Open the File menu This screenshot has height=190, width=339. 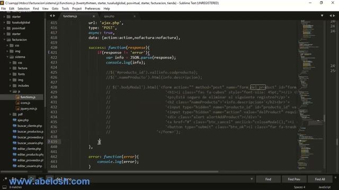(4, 8)
